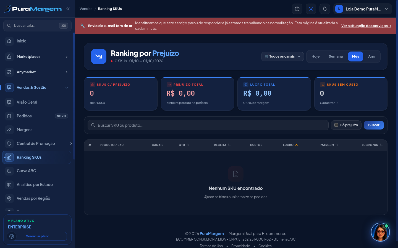Click the Pedidos clipboard icon
The image size is (398, 248).
[9, 116]
